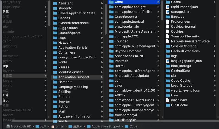Click the languagepacks.json file icon
The height and width of the screenshot is (129, 219).
[168, 61]
